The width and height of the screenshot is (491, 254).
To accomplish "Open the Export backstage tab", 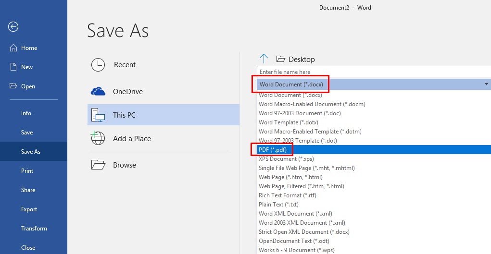I will 34,209.
